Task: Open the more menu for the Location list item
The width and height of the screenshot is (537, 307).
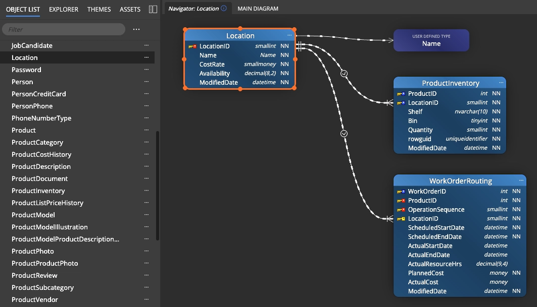Action: [x=147, y=57]
